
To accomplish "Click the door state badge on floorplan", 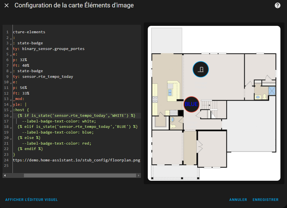I will coord(201,69).
